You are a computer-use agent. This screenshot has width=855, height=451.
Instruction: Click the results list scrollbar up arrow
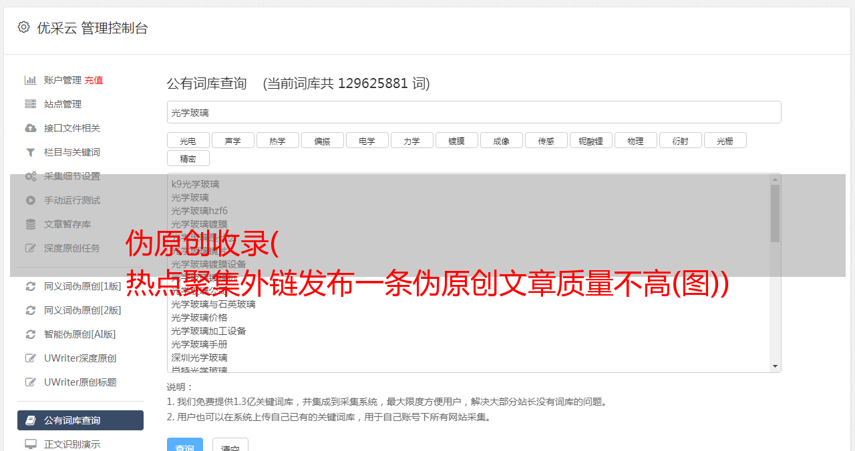[x=775, y=179]
